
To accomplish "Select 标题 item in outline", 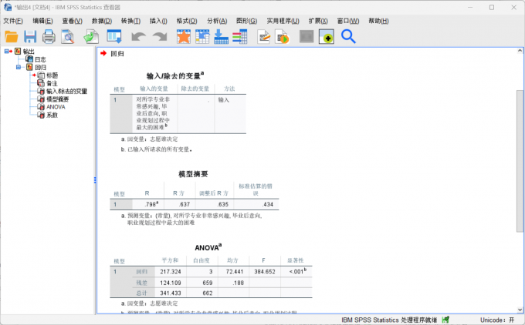I will point(52,75).
